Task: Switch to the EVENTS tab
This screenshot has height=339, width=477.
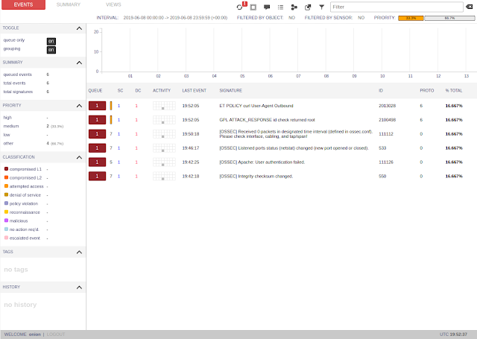Action: click(x=23, y=4)
